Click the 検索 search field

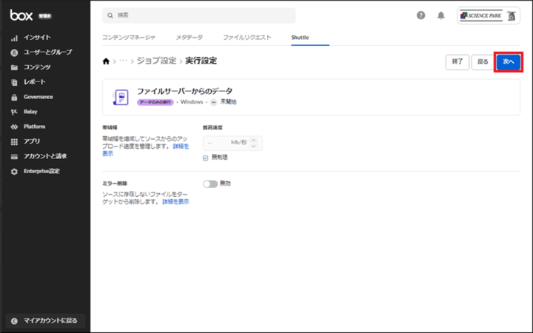click(198, 16)
